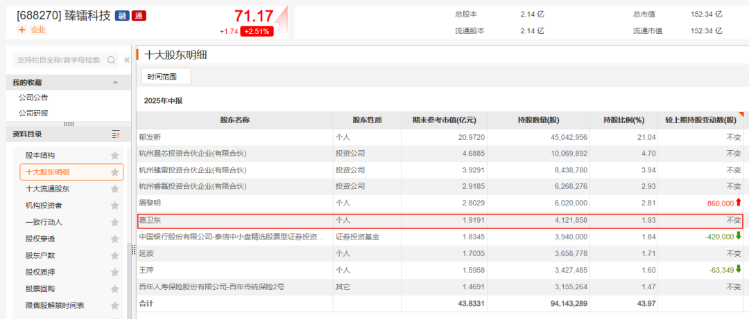Image resolution: width=749 pixels, height=319 pixels.
Task: Click shareholder name 王萍
Action: [x=146, y=270]
